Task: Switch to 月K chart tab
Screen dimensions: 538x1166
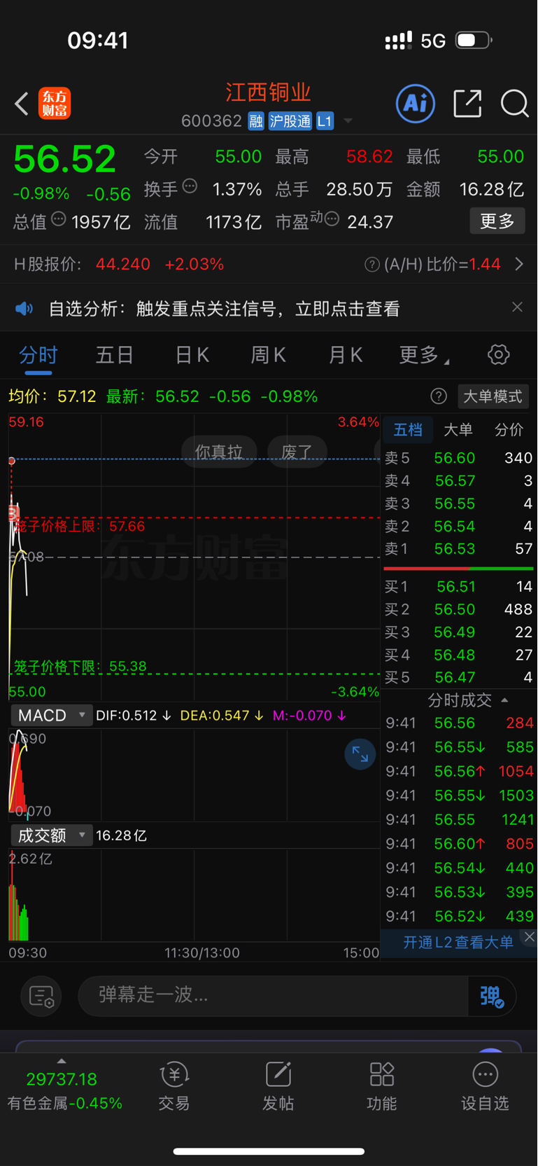Action: click(x=346, y=355)
